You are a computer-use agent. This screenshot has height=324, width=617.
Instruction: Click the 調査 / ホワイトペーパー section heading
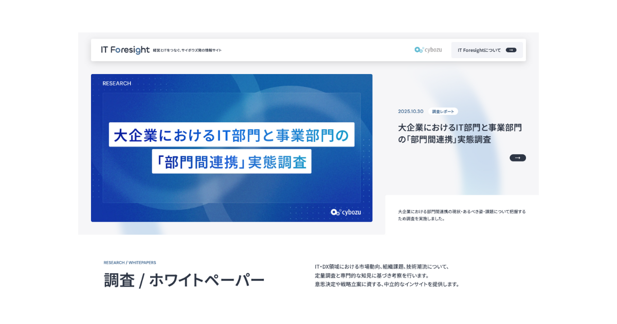183,279
